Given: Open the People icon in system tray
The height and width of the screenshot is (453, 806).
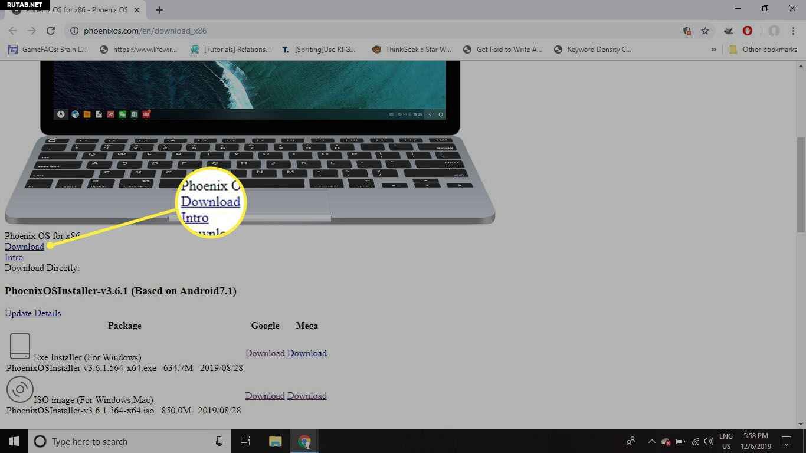Looking at the screenshot, I should coord(631,441).
